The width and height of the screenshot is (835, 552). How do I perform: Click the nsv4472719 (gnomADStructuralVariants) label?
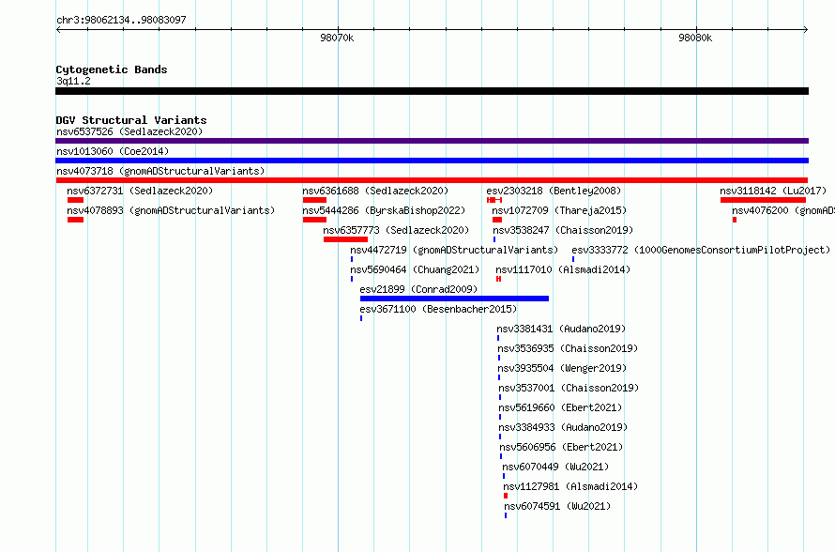[454, 250]
